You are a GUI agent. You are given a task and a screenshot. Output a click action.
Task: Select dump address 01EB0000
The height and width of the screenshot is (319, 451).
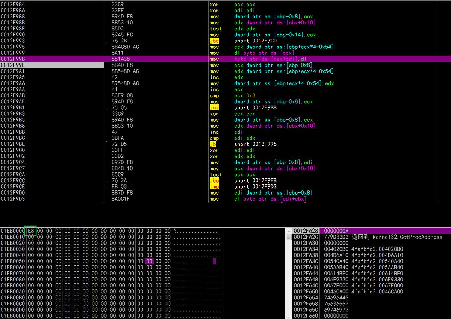click(x=13, y=231)
